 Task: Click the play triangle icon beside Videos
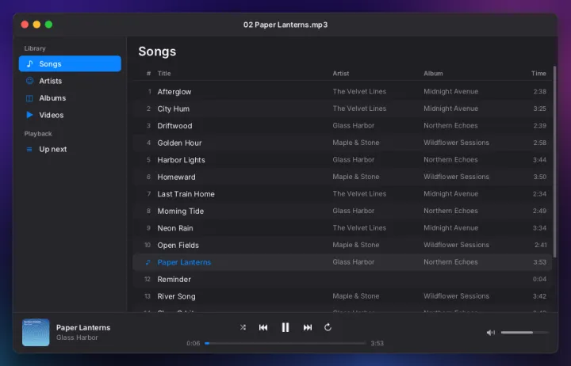30,115
